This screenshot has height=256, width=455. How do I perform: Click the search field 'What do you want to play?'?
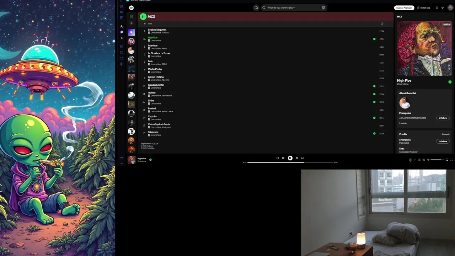291,7
